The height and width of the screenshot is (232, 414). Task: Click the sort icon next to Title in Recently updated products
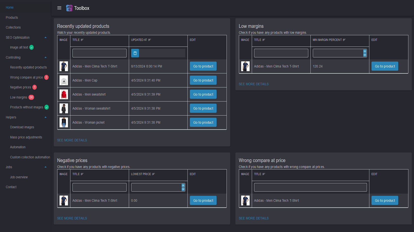click(x=82, y=40)
